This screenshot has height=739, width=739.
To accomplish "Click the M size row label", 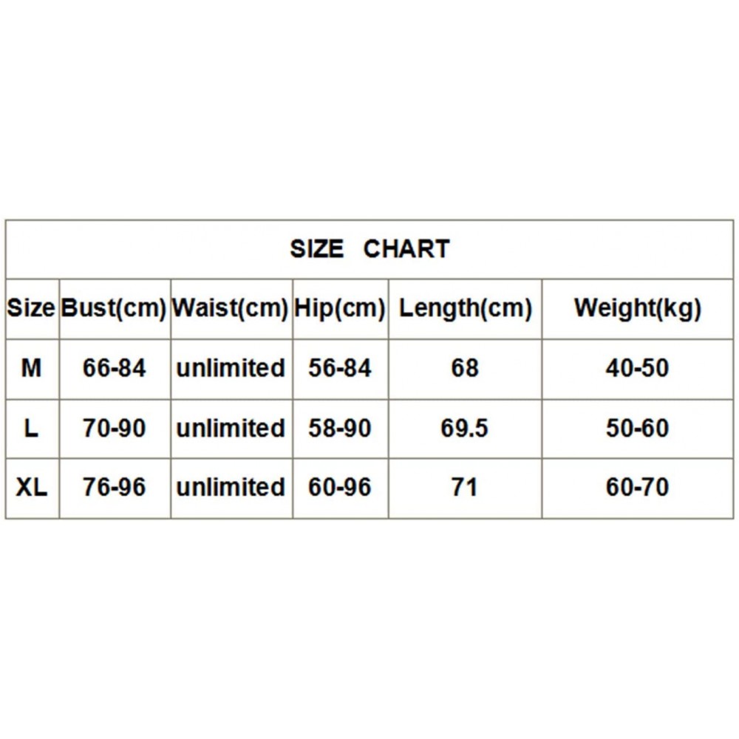I will click(x=31, y=368).
